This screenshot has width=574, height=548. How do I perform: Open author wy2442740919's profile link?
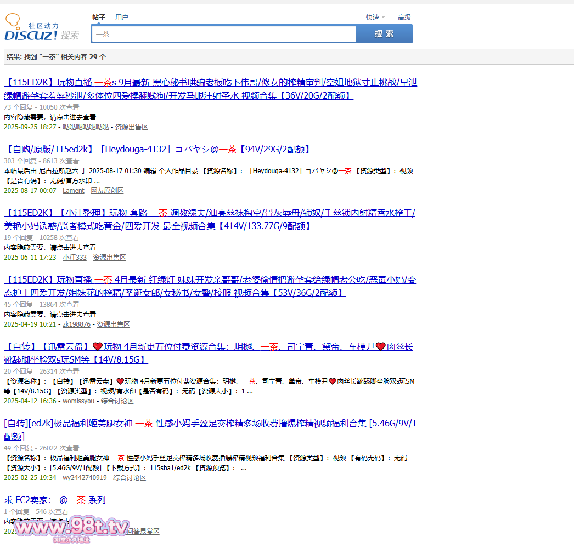[85, 478]
